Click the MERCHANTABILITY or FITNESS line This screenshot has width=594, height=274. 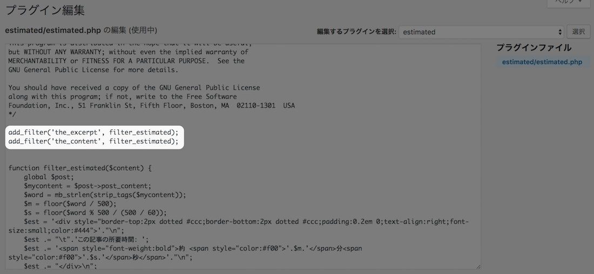point(126,61)
